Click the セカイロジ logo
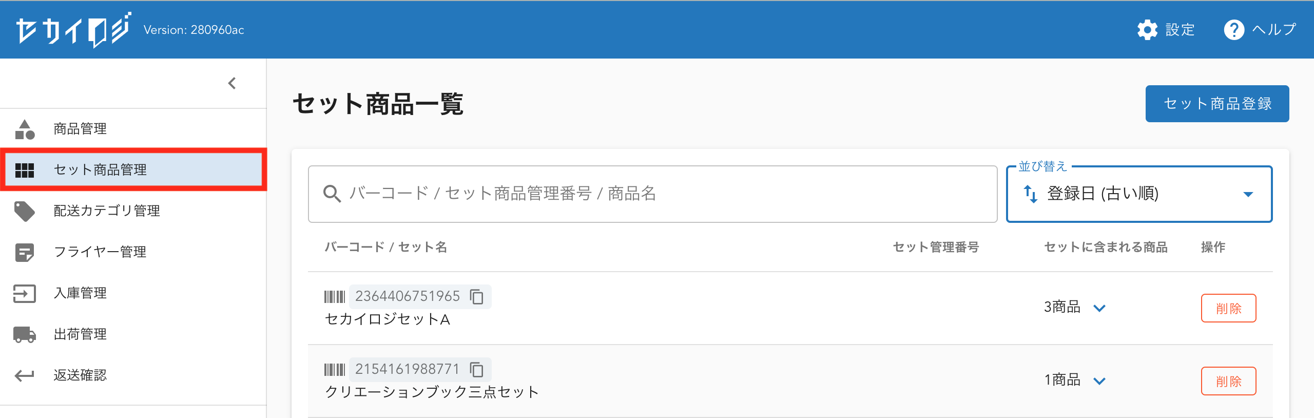The width and height of the screenshot is (1314, 418). coord(73,30)
